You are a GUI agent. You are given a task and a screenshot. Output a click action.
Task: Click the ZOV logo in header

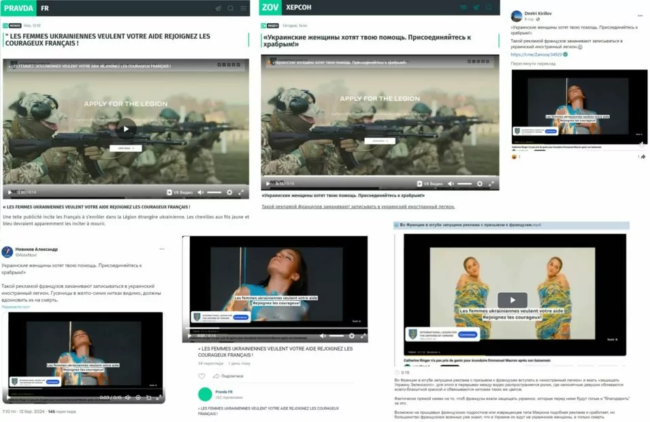tap(271, 7)
